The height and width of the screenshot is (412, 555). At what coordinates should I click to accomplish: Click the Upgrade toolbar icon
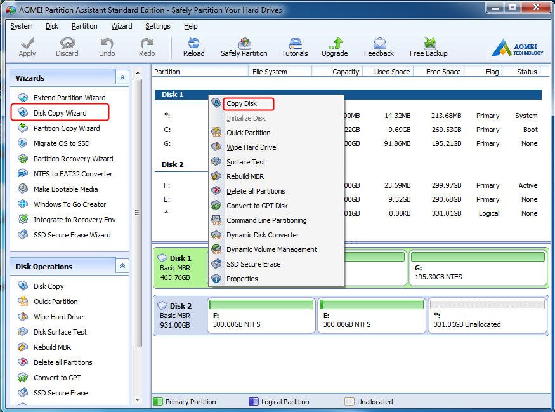(x=335, y=43)
